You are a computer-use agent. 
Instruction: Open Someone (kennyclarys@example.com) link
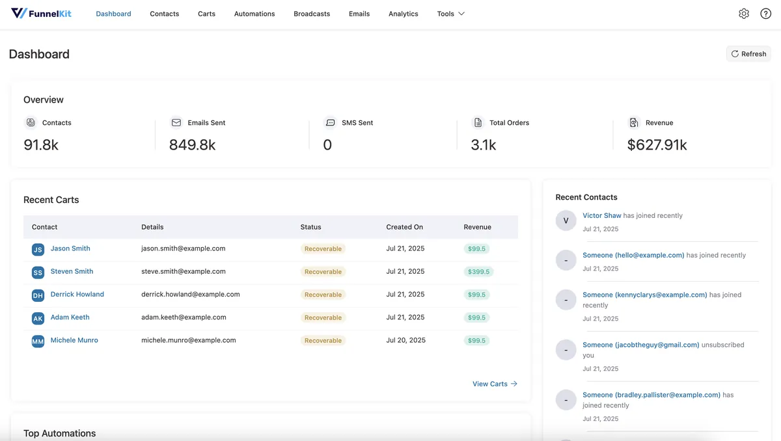pyautogui.click(x=645, y=295)
